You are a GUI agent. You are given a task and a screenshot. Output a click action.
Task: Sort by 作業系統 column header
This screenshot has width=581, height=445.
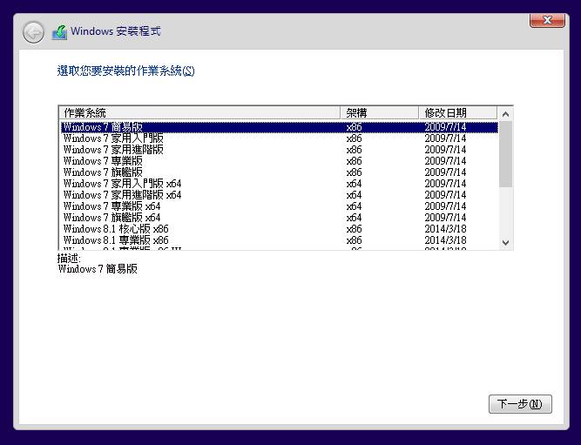tap(199, 112)
